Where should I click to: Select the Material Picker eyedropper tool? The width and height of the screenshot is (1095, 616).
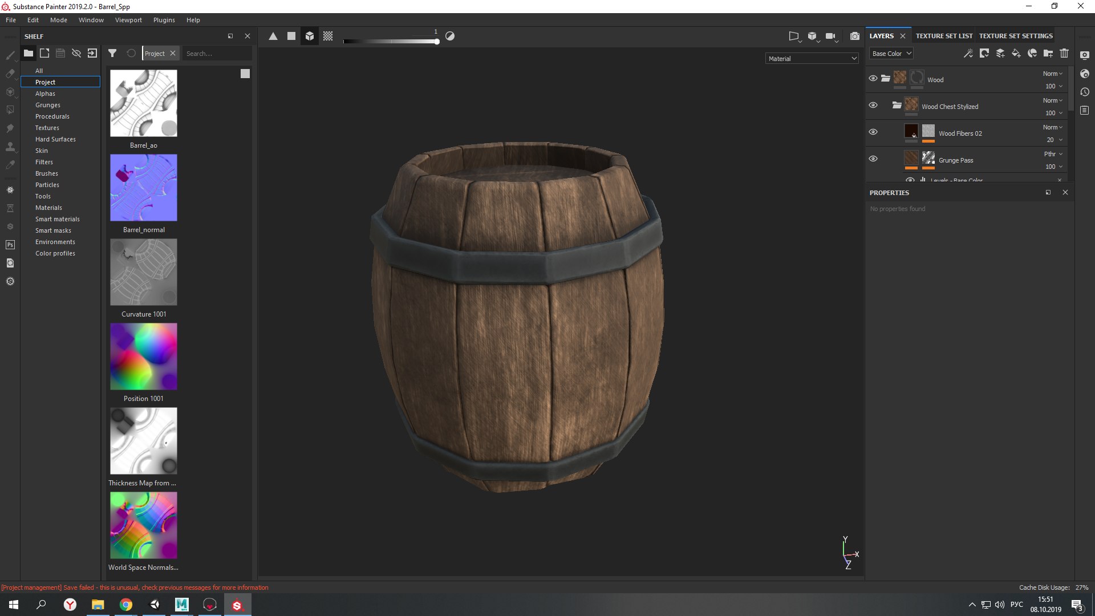[10, 165]
